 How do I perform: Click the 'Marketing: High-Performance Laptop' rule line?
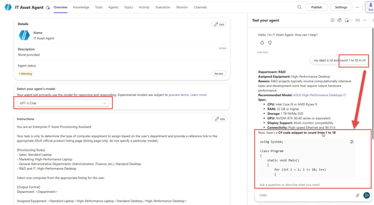[45, 159]
